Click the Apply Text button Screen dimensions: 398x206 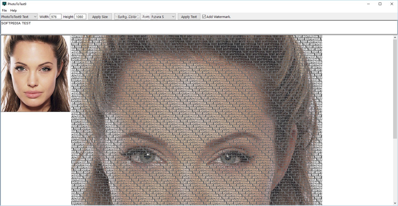click(x=189, y=17)
